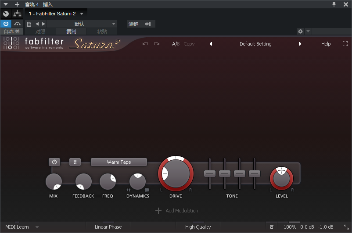Viewport: 352px width, 233px height.
Task: Click the FEEDBACK knob
Action: (x=83, y=182)
